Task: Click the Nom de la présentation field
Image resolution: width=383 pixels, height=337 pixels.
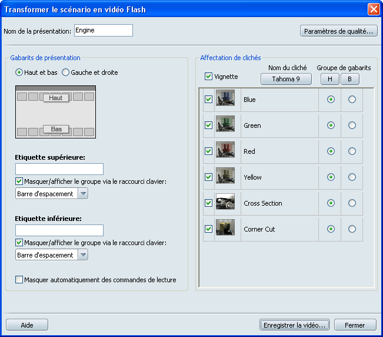Action: tap(104, 30)
